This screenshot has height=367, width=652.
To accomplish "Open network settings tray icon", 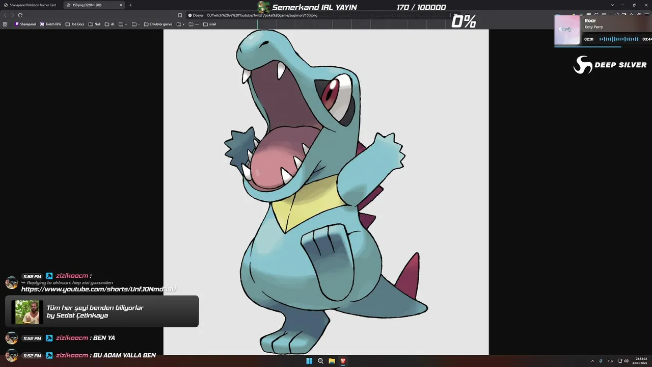I will tap(620, 361).
